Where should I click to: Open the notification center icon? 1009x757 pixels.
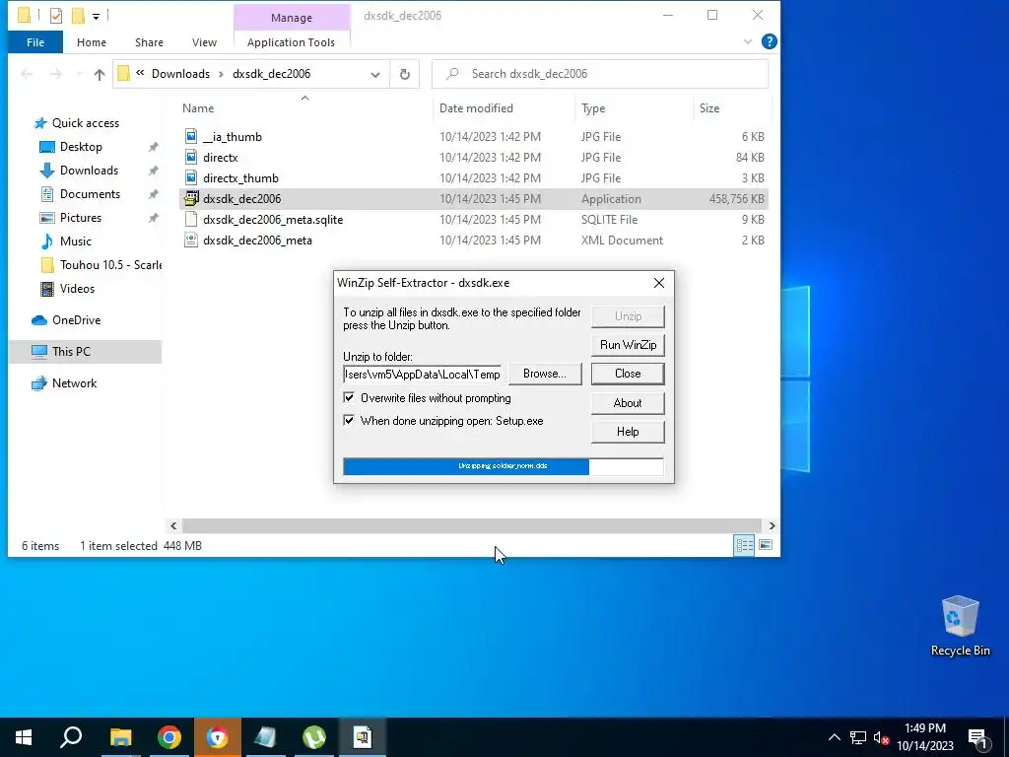[x=978, y=737]
